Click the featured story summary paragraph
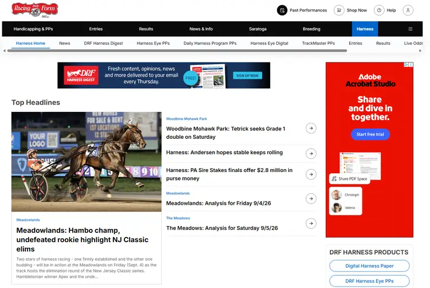The image size is (430, 288). 87,268
